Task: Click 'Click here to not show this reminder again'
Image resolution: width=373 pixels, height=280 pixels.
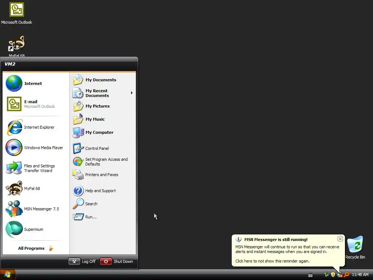Action: [x=272, y=261]
